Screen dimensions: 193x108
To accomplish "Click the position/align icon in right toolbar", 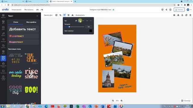I will tap(178, 15).
